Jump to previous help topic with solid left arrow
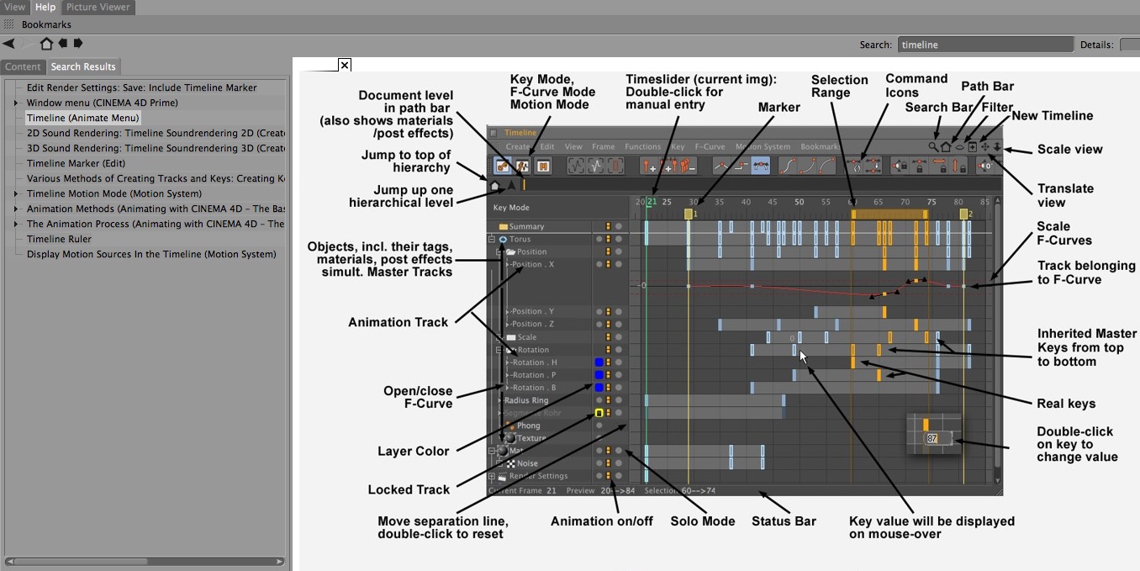The width and height of the screenshot is (1140, 571). pyautogui.click(x=62, y=44)
